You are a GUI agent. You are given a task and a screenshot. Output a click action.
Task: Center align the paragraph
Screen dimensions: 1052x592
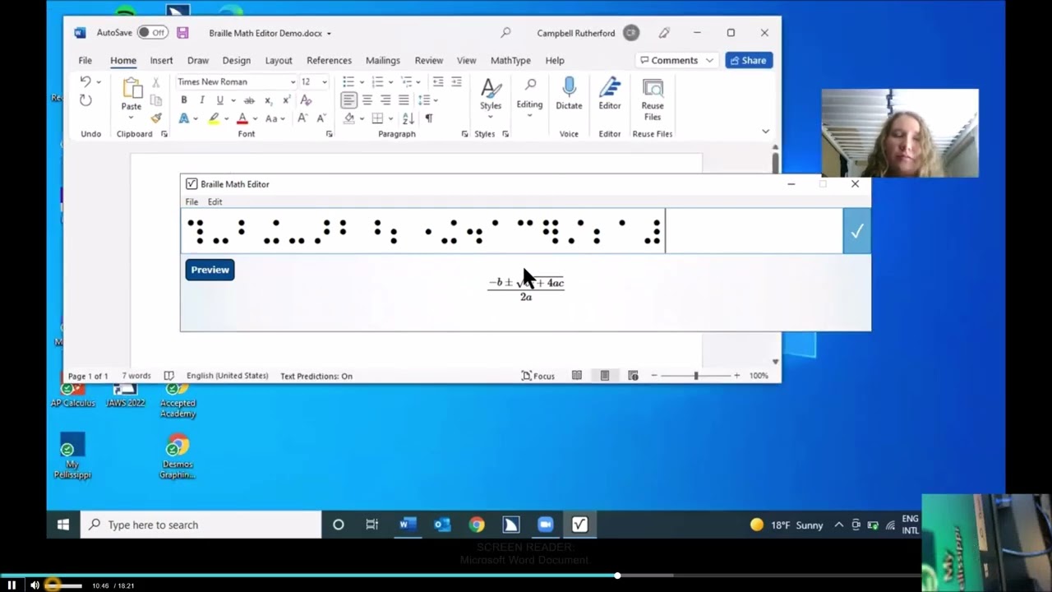367,99
